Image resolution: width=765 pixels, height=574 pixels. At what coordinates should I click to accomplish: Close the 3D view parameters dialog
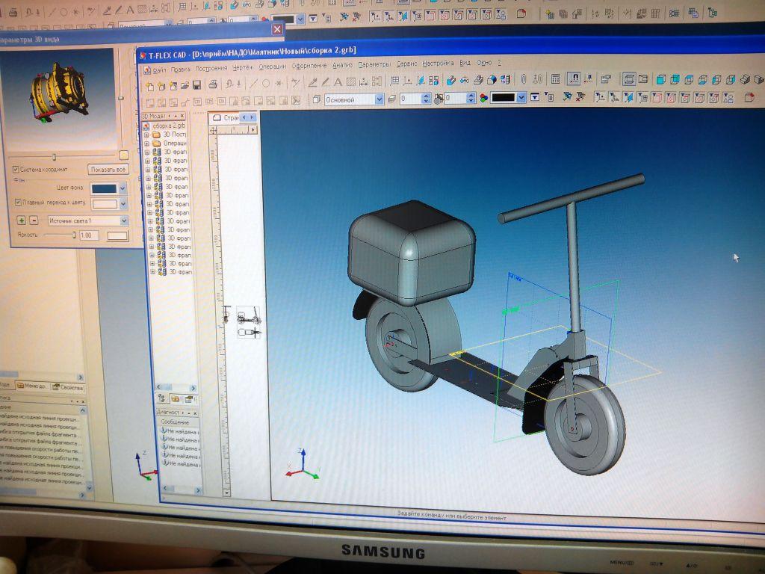tap(277, 29)
